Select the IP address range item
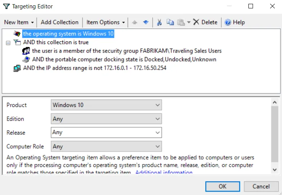Image resolution: width=282 pixels, height=195 pixels. pyautogui.click(x=95, y=68)
